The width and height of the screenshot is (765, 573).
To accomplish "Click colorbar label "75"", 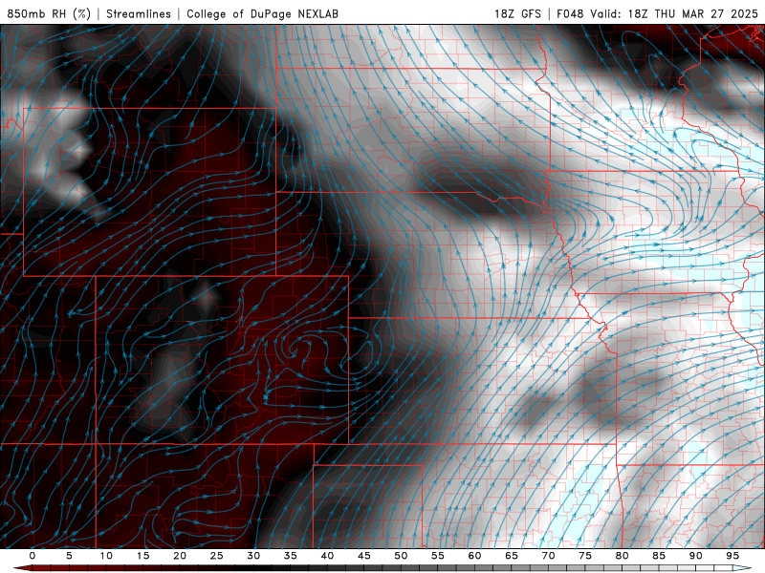I will 585,556.
